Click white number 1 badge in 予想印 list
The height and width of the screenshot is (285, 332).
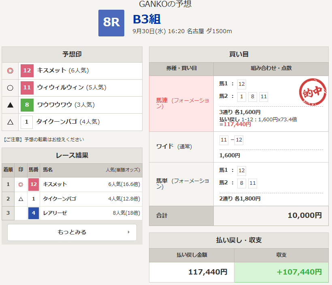pos(26,122)
